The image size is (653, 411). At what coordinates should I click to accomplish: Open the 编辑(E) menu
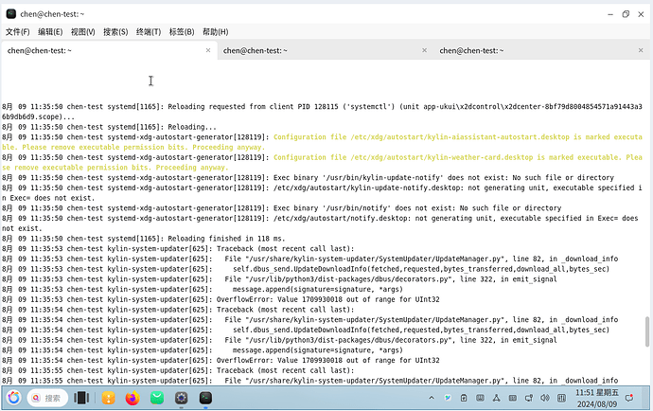point(50,31)
